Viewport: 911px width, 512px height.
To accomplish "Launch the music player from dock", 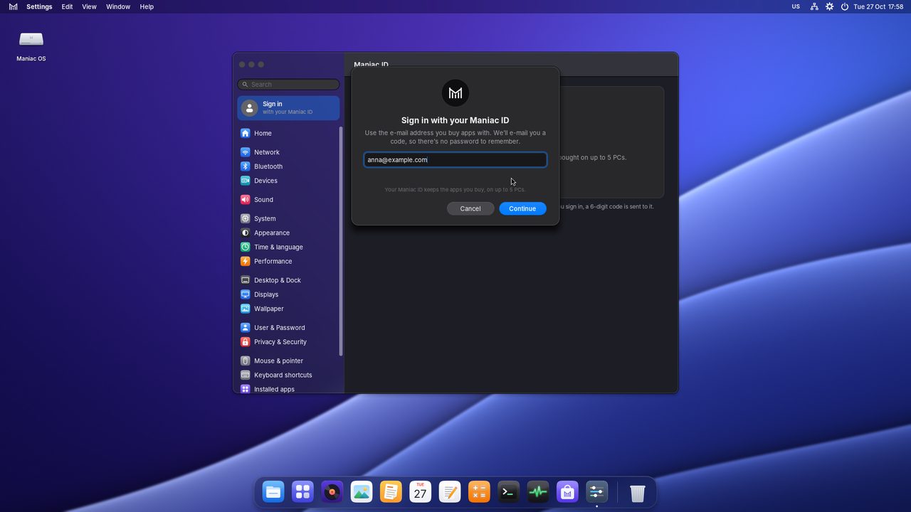I will [332, 492].
